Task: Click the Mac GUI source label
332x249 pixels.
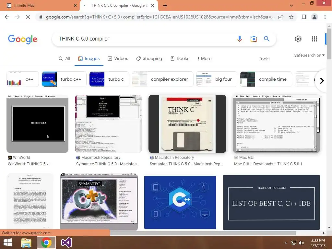Action: (x=247, y=158)
